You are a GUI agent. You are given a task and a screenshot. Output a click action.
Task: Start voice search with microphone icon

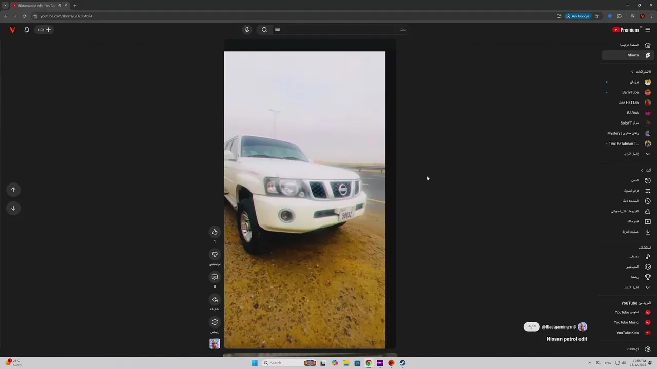pyautogui.click(x=247, y=30)
